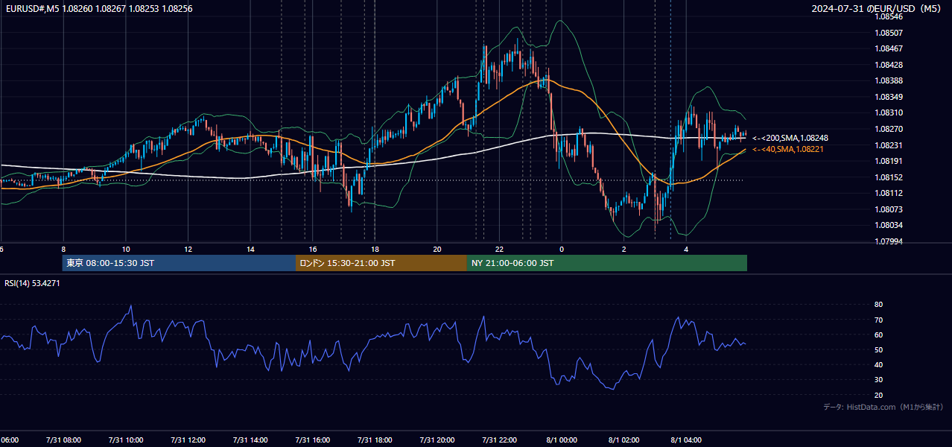Click RSI scale value 80
Image resolution: width=952 pixels, height=447 pixels.
click(x=878, y=305)
